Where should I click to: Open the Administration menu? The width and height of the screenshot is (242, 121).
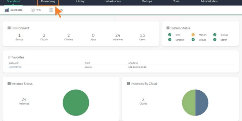coord(209,1)
